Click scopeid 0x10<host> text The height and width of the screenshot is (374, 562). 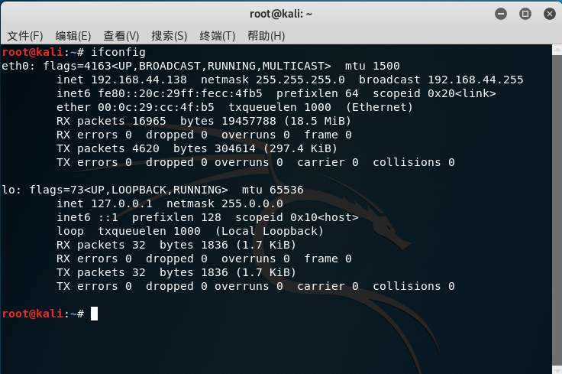coord(297,217)
